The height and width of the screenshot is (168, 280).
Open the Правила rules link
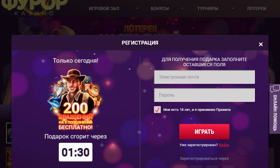223,109
